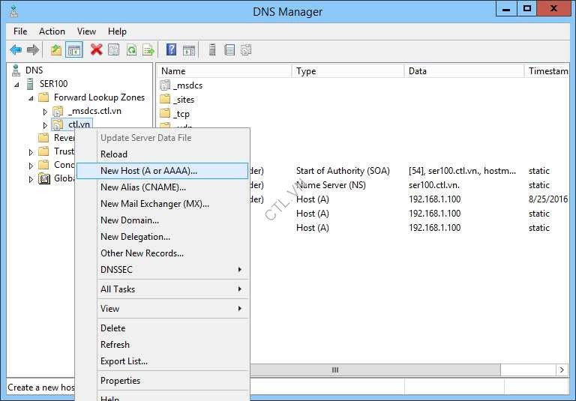Click the Export List toolbar icon
The width and height of the screenshot is (576, 401).
point(148,50)
